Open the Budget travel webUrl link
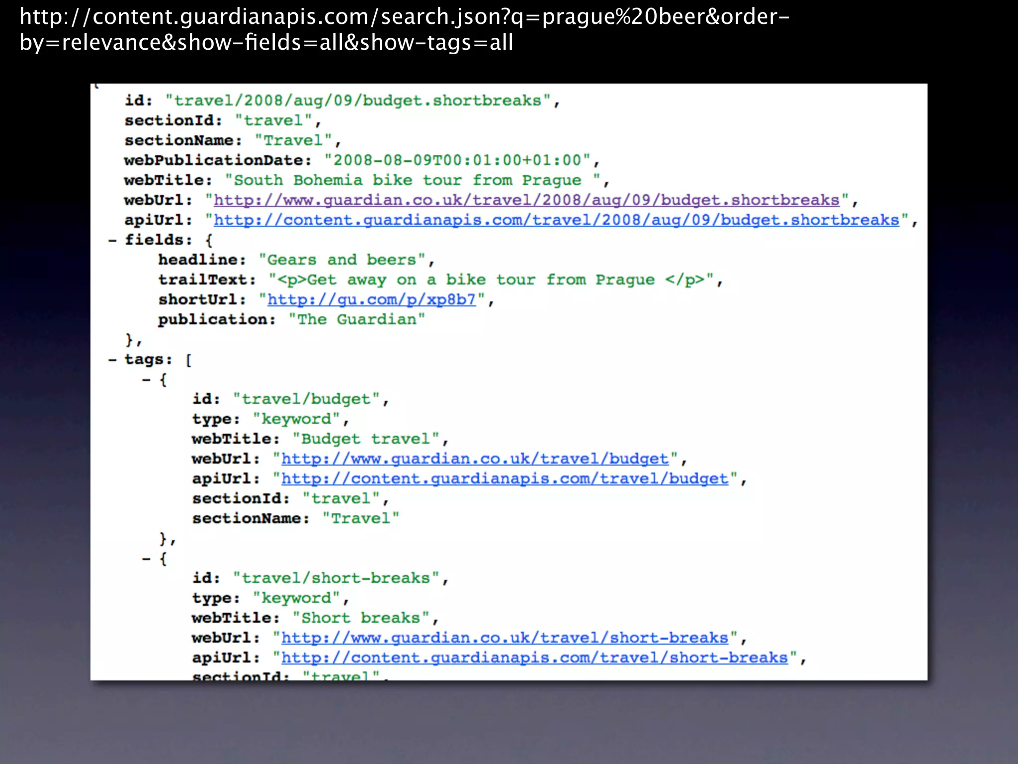 pos(475,459)
